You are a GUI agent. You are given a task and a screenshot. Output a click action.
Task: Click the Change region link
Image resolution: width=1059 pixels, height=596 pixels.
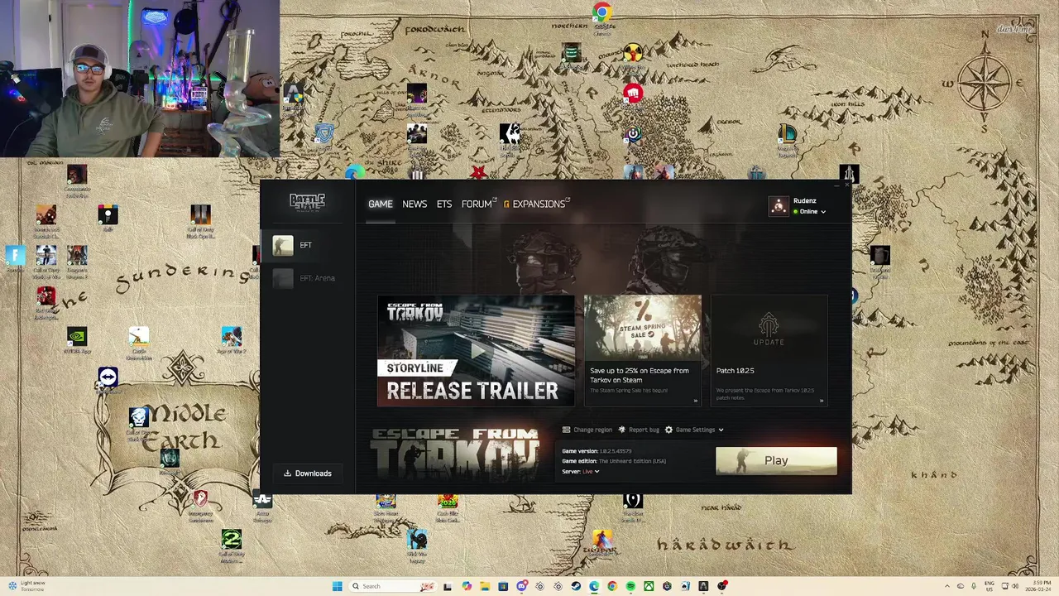click(x=587, y=430)
